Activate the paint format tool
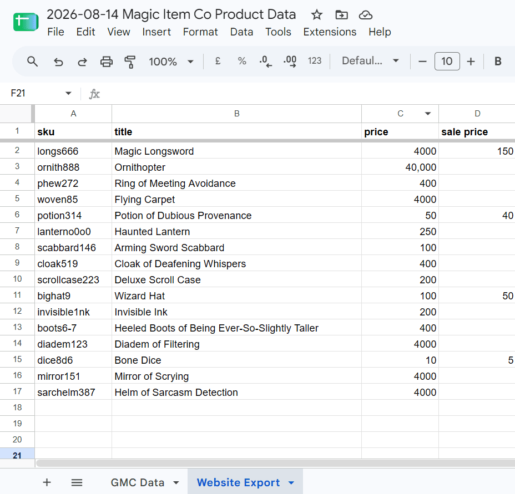This screenshot has width=515, height=494. 130,62
